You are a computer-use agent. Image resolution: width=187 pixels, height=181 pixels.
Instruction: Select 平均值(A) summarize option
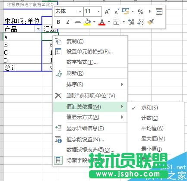(155, 128)
